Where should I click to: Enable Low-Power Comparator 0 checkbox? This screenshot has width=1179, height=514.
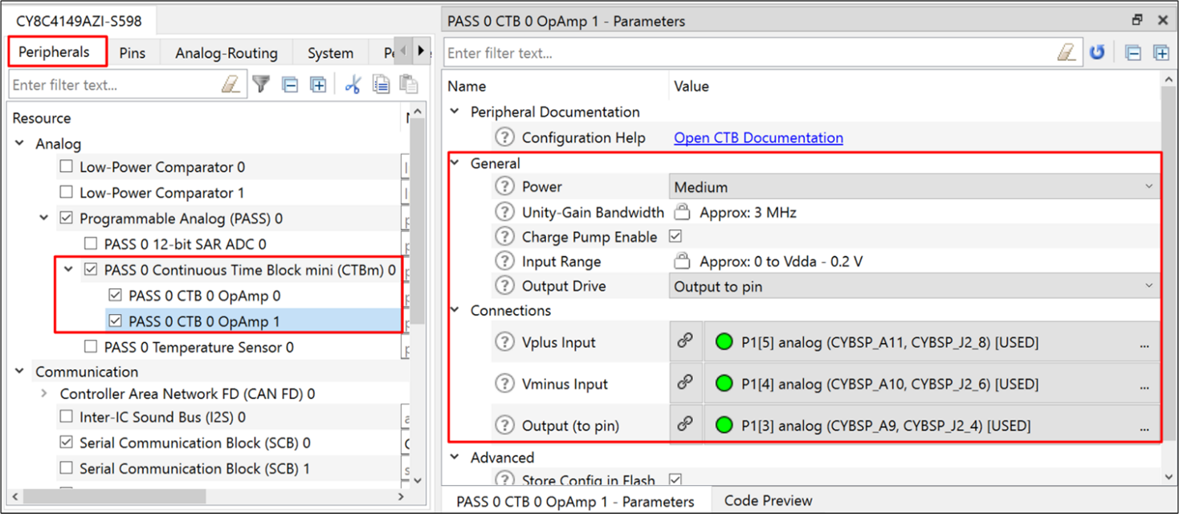(x=67, y=167)
